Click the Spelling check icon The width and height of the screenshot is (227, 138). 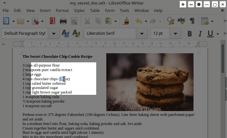(x=181, y=21)
